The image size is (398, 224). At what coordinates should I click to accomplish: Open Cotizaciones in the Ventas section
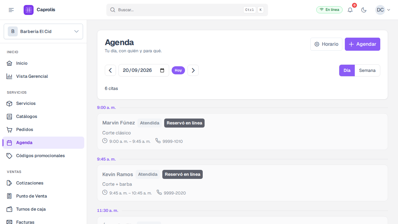click(43, 183)
